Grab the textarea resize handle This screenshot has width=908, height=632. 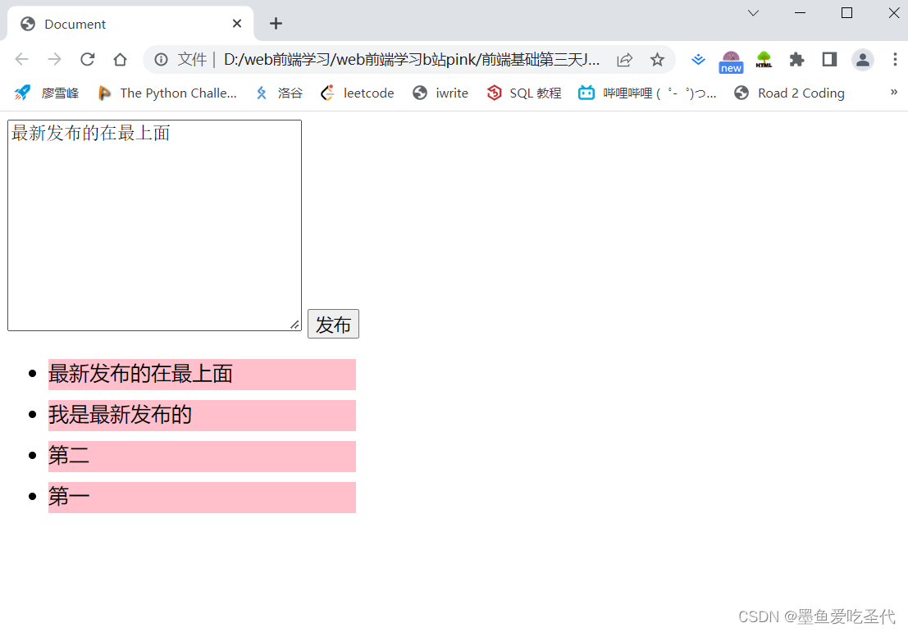click(x=294, y=325)
